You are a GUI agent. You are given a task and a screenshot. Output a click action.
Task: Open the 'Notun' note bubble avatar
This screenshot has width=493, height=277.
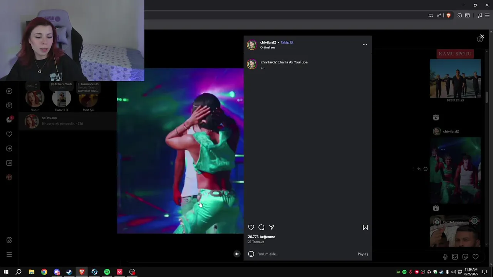pos(35,99)
